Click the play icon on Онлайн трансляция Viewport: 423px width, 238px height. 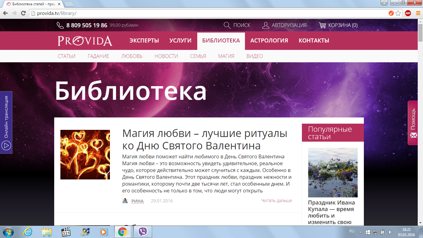point(6,145)
